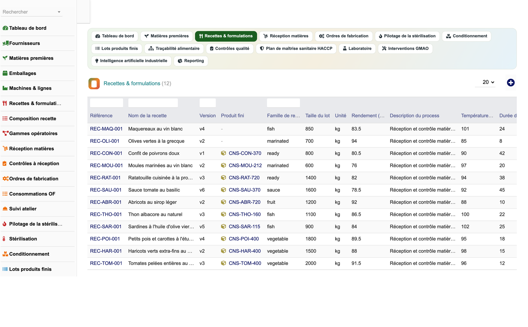Open recipe REC-RAT-001
Viewport: 528px width, 327px height.
pos(105,178)
